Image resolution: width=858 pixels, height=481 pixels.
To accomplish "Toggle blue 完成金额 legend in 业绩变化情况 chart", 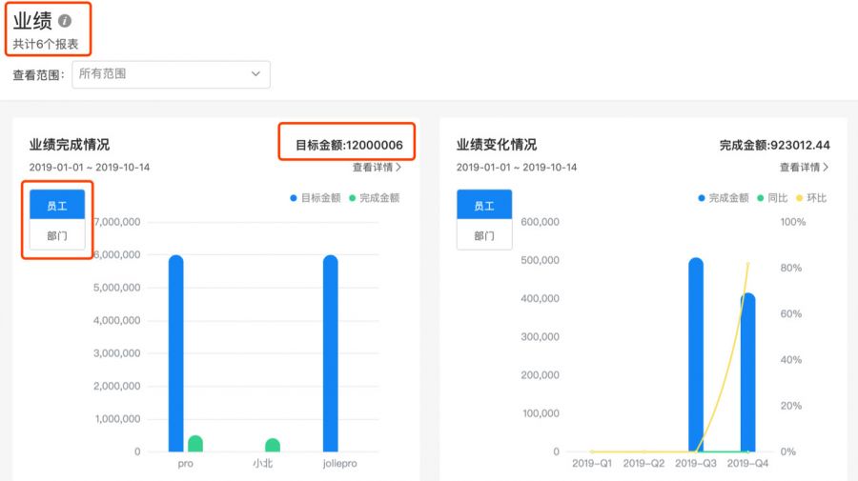I will pyautogui.click(x=725, y=198).
